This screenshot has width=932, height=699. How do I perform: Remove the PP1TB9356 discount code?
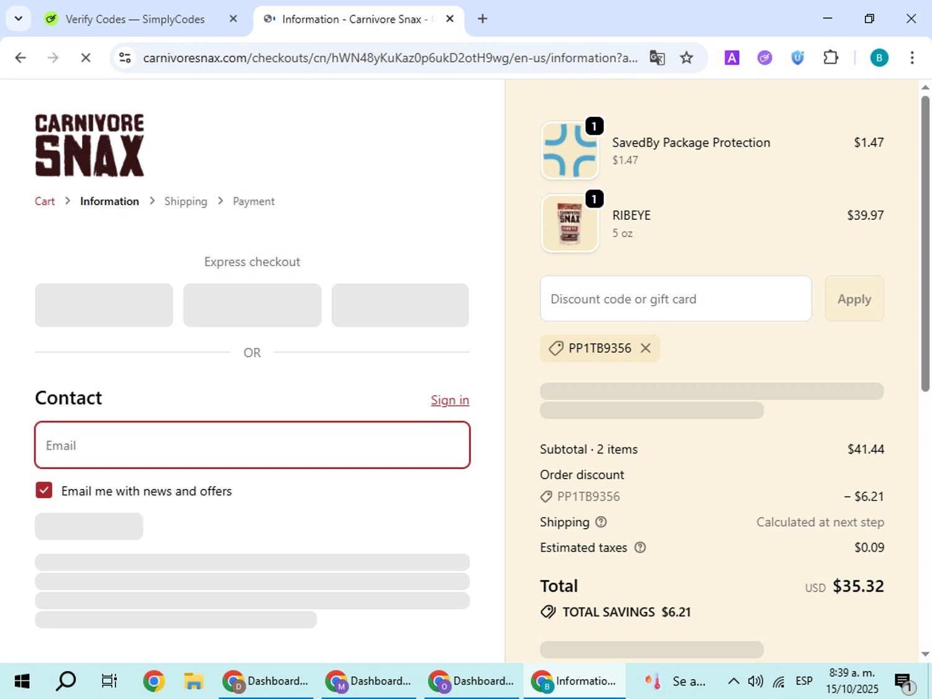click(x=646, y=348)
